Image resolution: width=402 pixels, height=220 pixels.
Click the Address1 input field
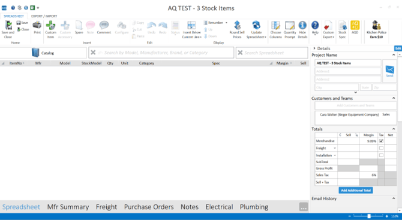pyautogui.click(x=348, y=71)
